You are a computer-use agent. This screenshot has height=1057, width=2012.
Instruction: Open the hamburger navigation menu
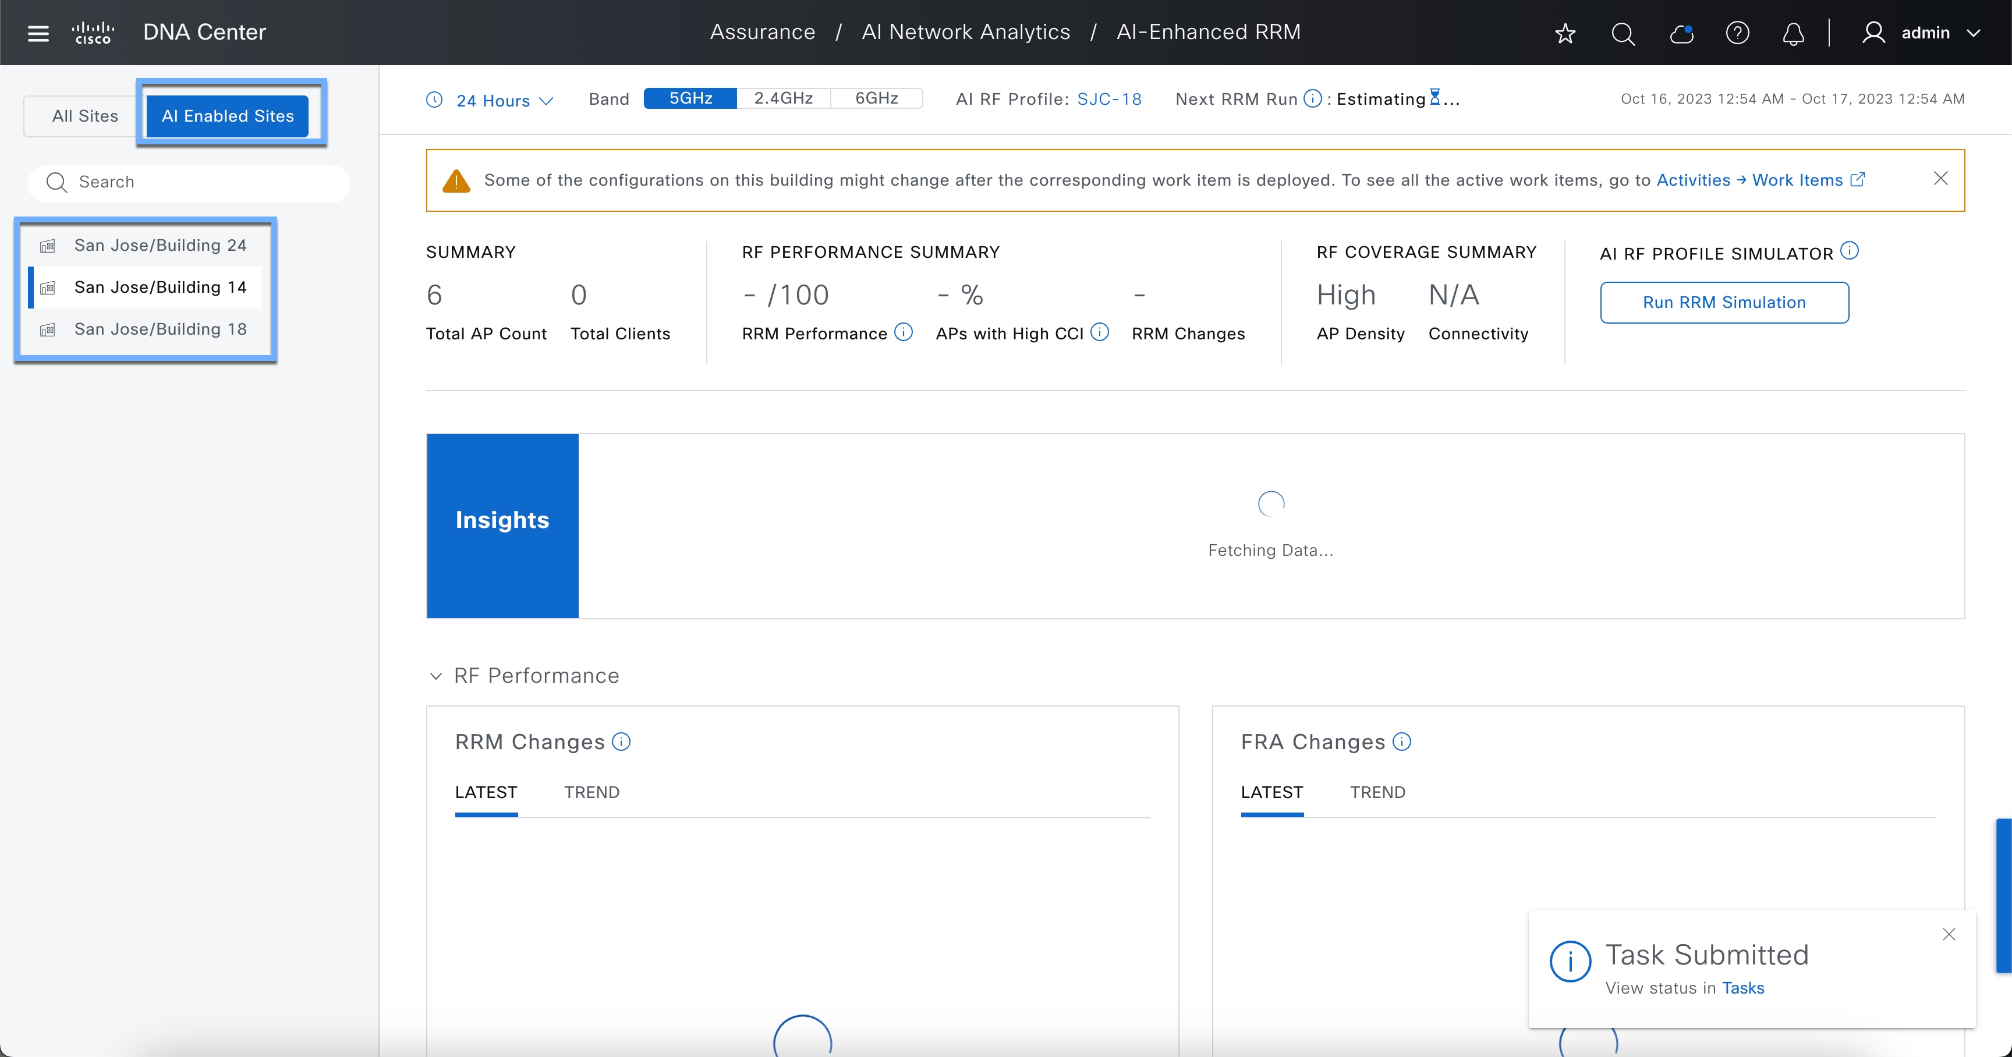[37, 33]
